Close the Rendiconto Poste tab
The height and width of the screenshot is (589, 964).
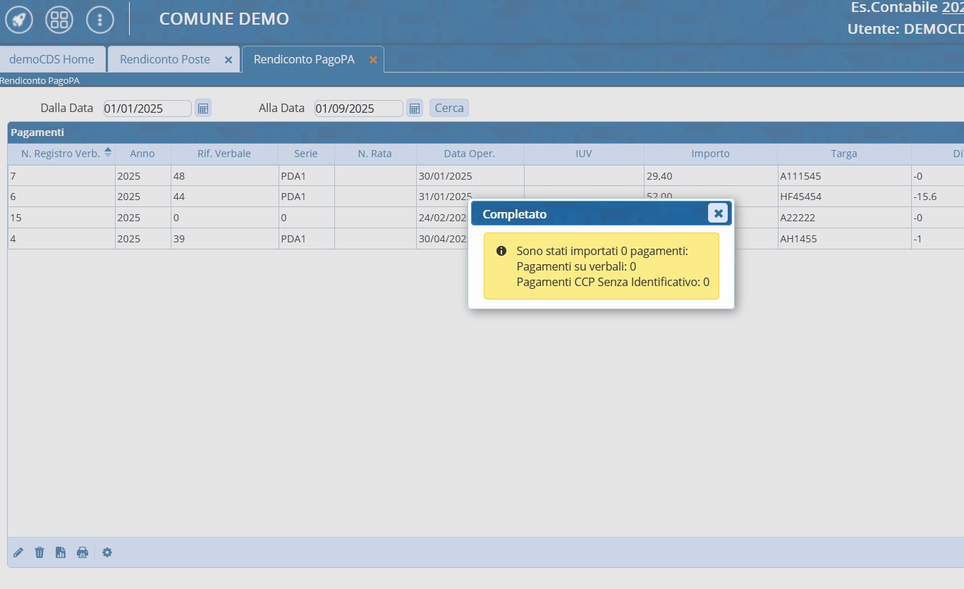[228, 60]
